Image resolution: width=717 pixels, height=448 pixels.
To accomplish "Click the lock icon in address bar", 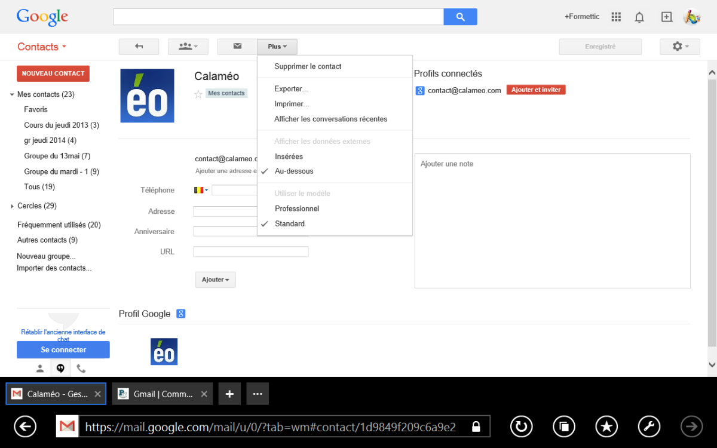I will click(476, 426).
